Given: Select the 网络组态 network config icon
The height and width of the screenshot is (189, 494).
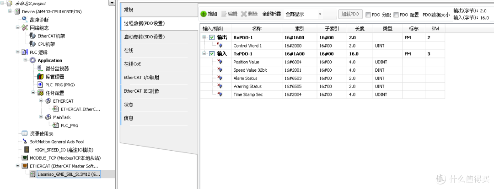Looking at the screenshot, I should [25, 28].
